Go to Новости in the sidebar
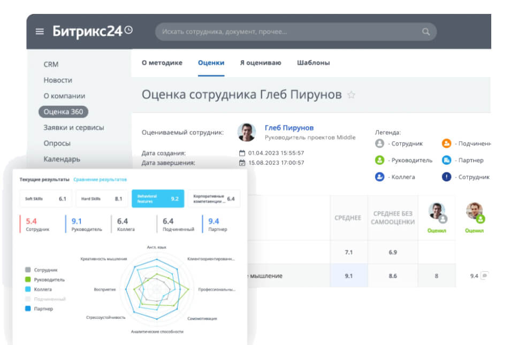This screenshot has height=345, width=518. (58, 80)
